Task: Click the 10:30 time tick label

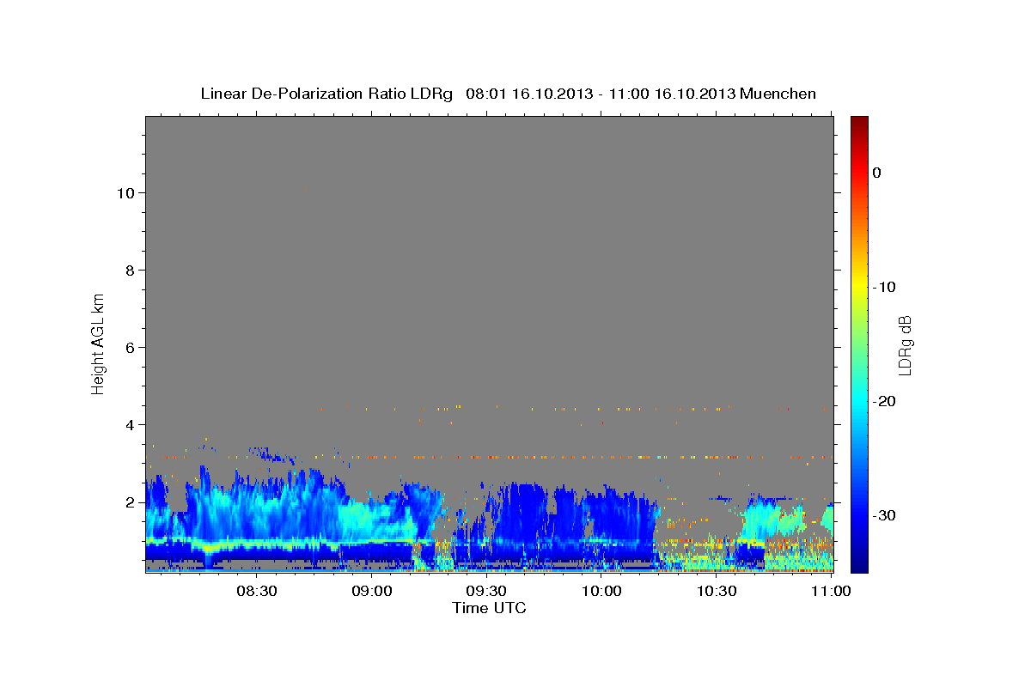Action: coord(716,591)
